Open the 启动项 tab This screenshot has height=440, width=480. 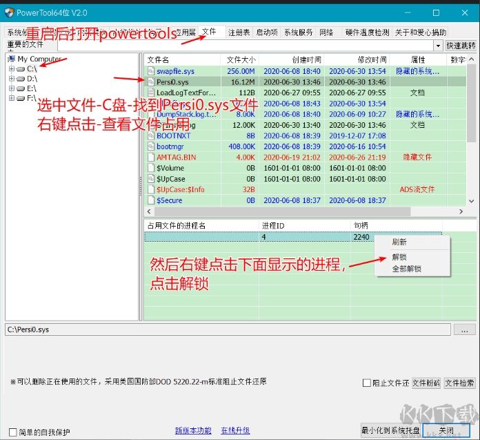(x=267, y=32)
